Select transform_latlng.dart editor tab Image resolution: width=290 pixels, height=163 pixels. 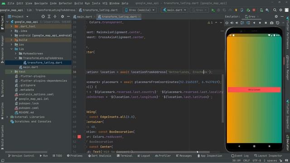(x=119, y=17)
